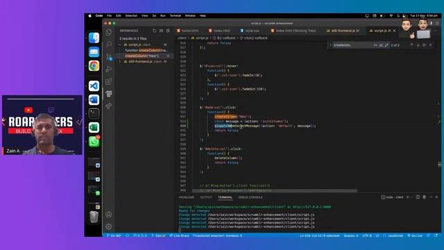Select the function createColumn reference
444x250 pixels.
point(146,50)
